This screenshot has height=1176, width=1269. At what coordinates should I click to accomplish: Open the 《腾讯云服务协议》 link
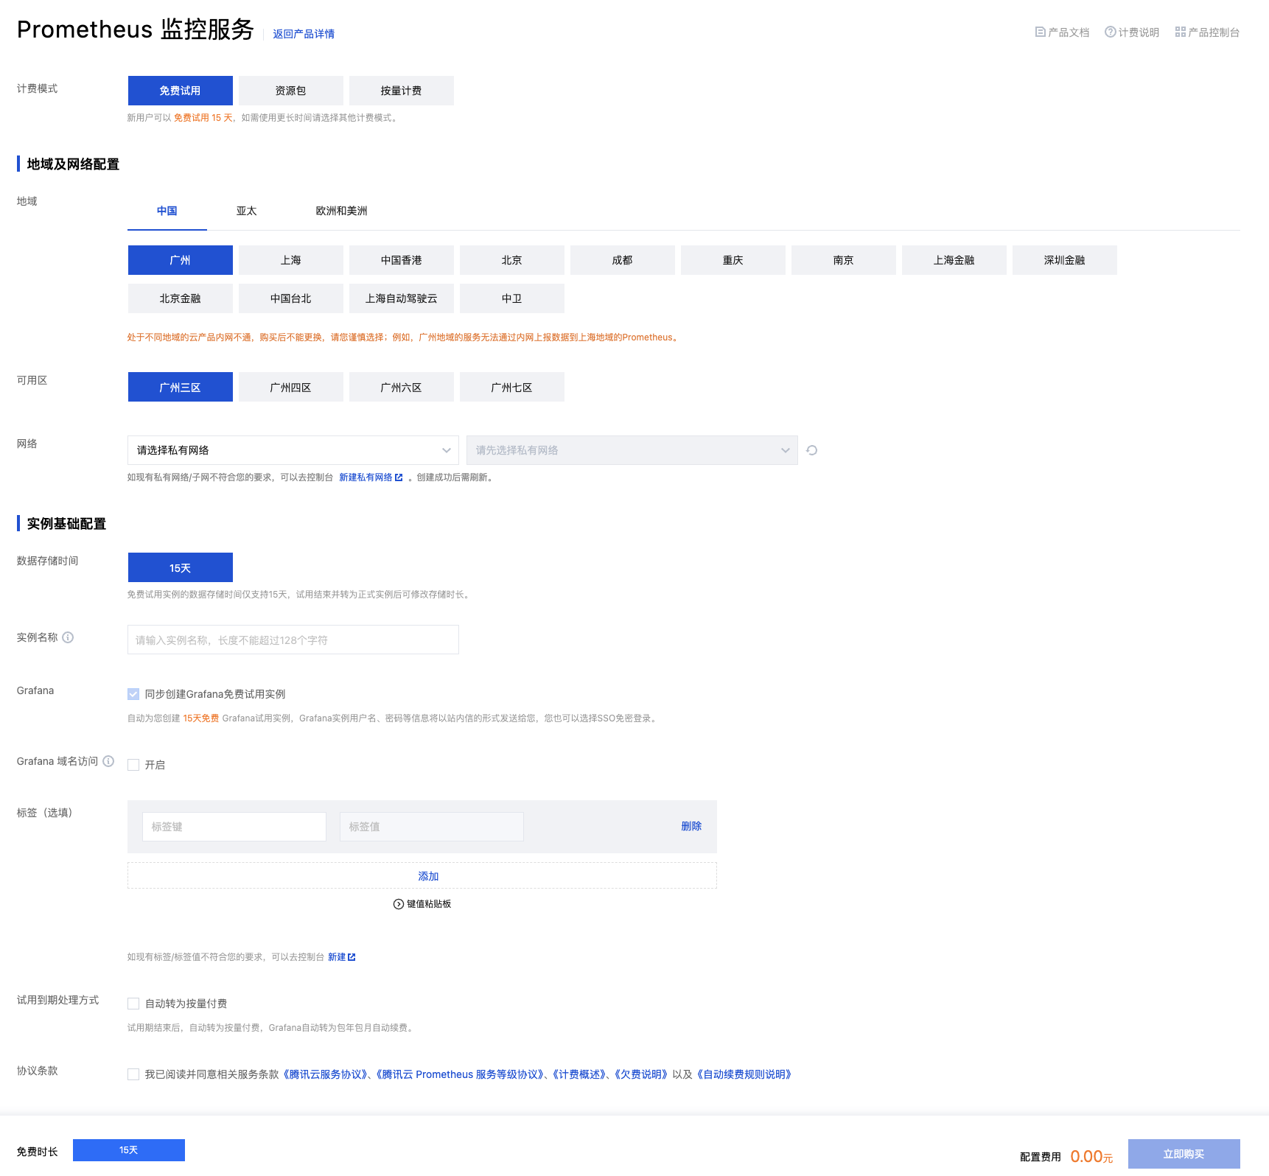tap(325, 1074)
